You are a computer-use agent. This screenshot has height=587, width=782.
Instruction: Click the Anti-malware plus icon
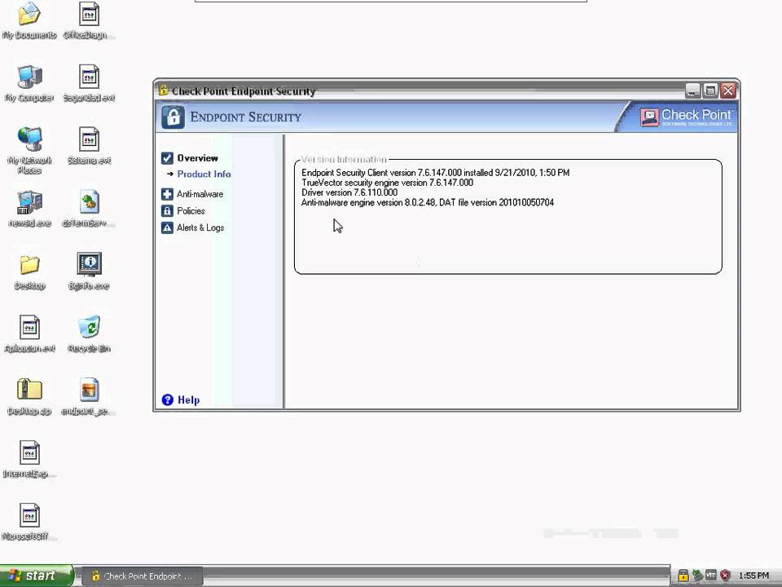[167, 194]
